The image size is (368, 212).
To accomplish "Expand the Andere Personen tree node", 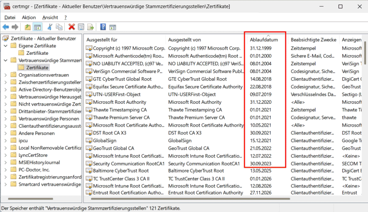I will (x=5, y=133).
